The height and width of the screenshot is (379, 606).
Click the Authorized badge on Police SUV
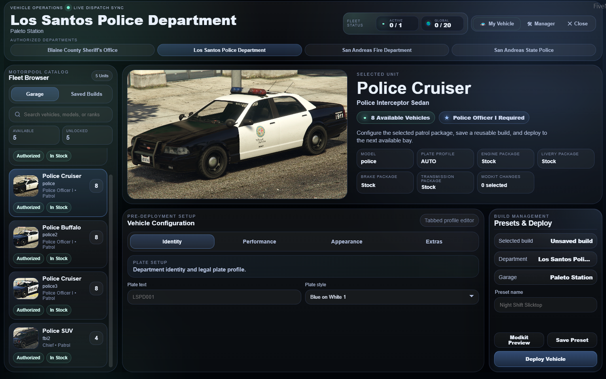click(28, 358)
